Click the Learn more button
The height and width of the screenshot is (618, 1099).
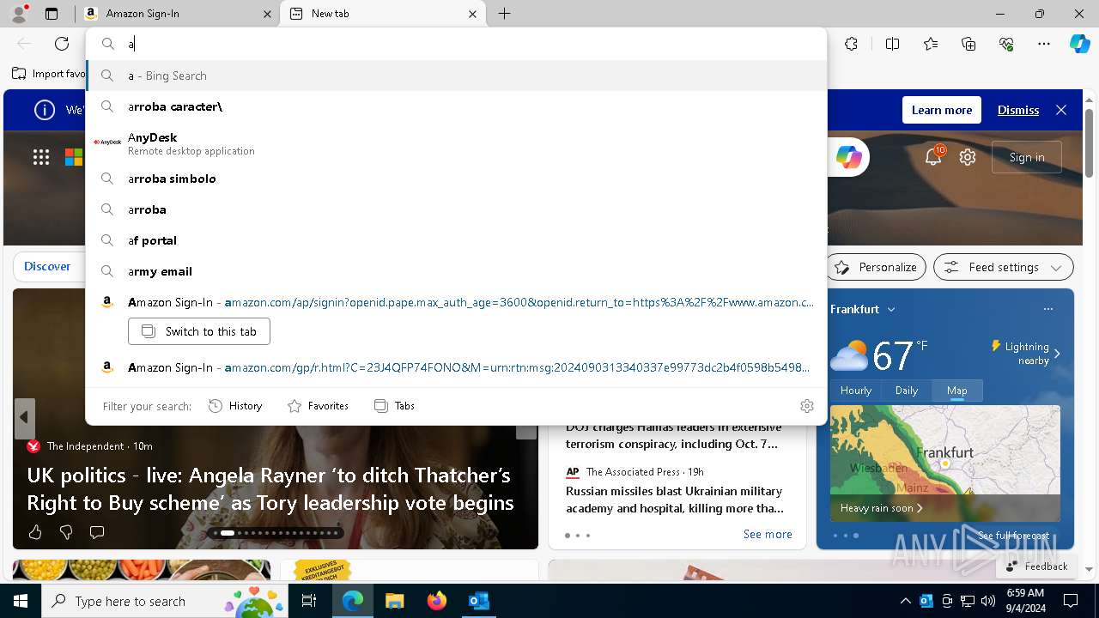click(942, 110)
